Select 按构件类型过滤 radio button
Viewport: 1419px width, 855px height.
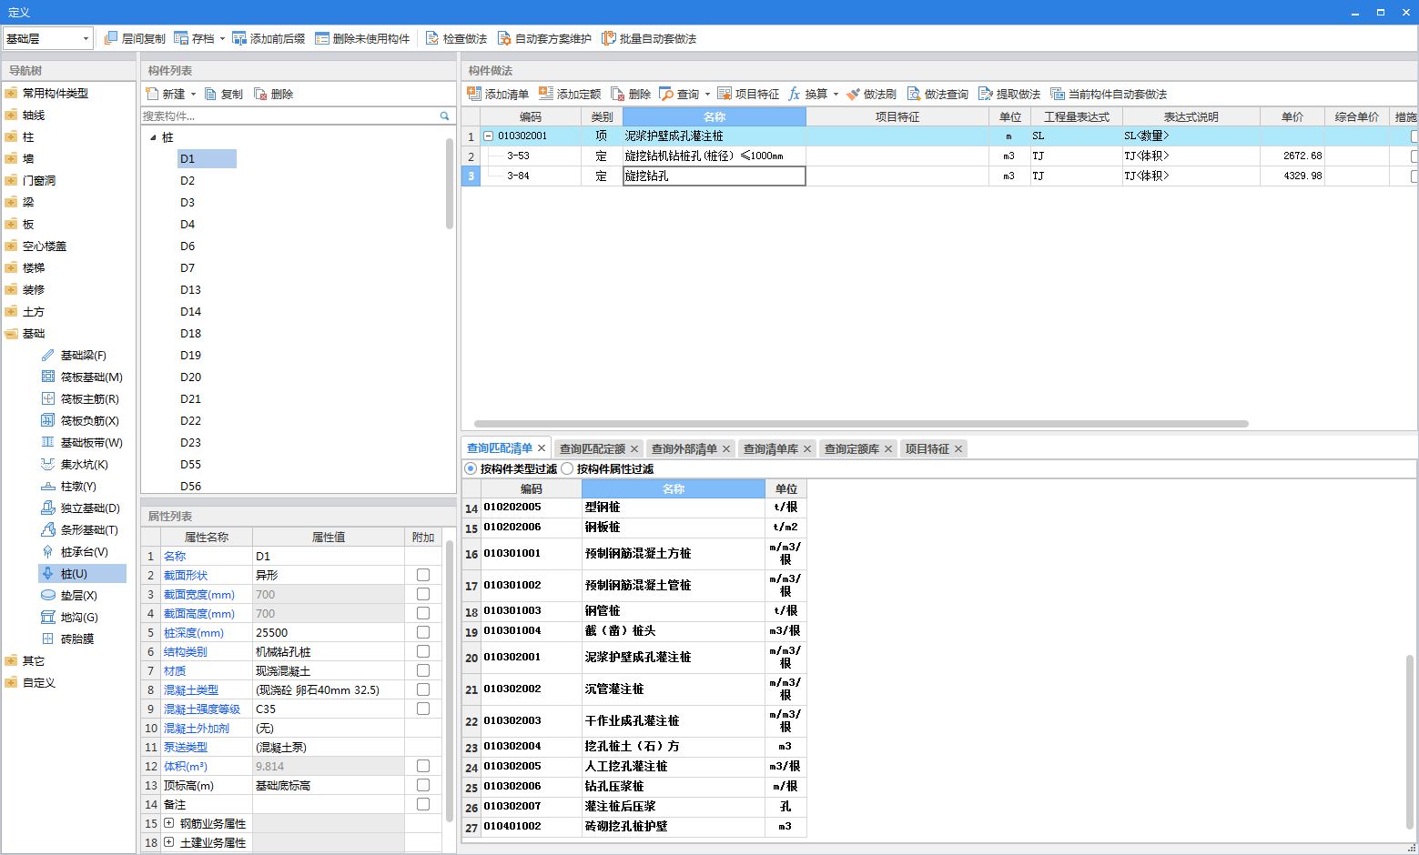[471, 468]
